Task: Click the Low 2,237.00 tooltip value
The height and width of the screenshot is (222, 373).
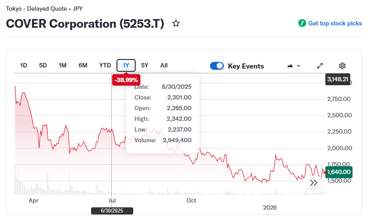Action: coord(180,130)
